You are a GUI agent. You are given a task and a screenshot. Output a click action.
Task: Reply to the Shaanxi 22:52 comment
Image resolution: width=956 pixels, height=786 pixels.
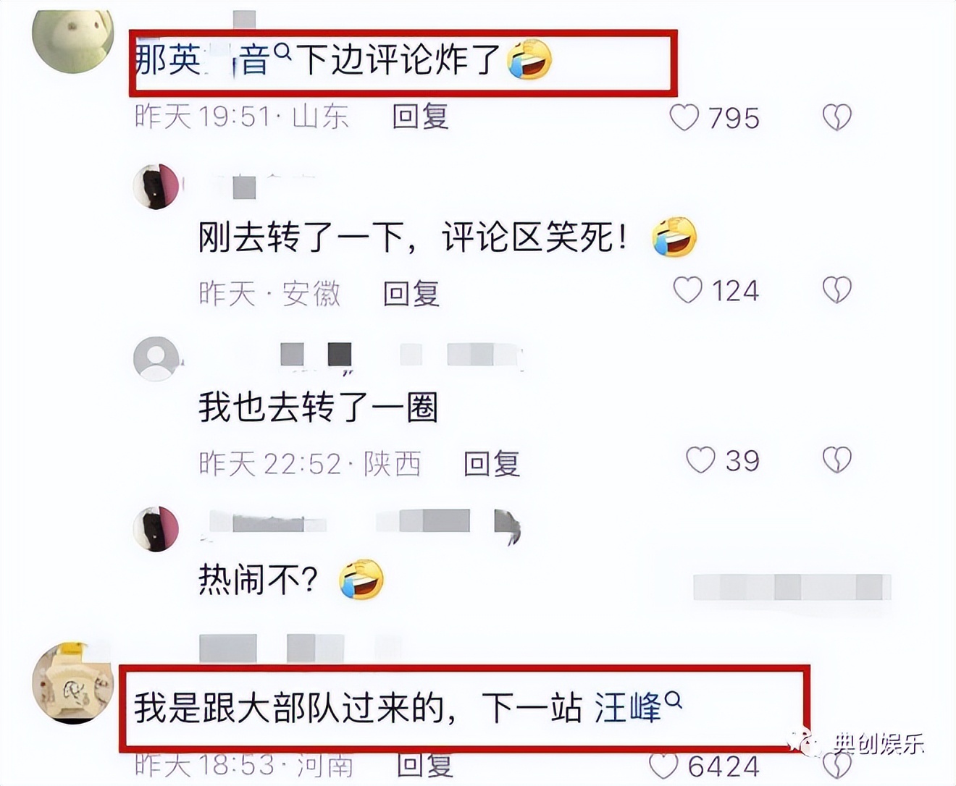click(x=492, y=463)
